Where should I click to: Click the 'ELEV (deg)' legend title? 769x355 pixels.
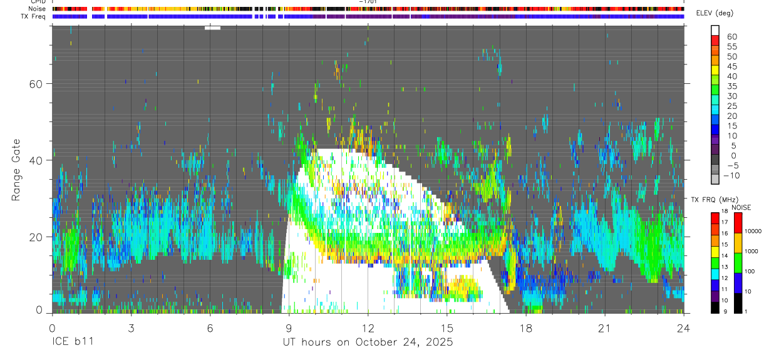tap(715, 13)
